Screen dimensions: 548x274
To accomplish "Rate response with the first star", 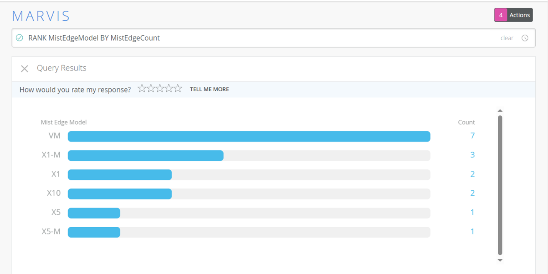I will pyautogui.click(x=142, y=89).
